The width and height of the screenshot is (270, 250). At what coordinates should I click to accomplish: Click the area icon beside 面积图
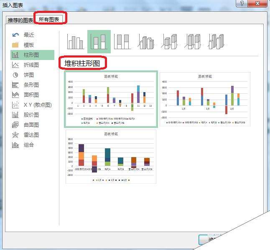tap(15, 95)
